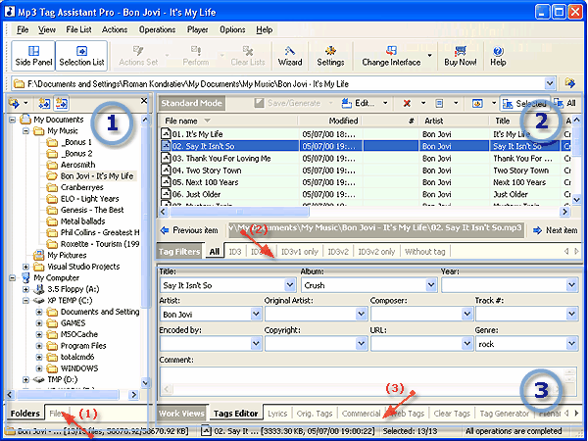Open the Genre dropdown showing rock
This screenshot has height=441, width=588.
571,344
